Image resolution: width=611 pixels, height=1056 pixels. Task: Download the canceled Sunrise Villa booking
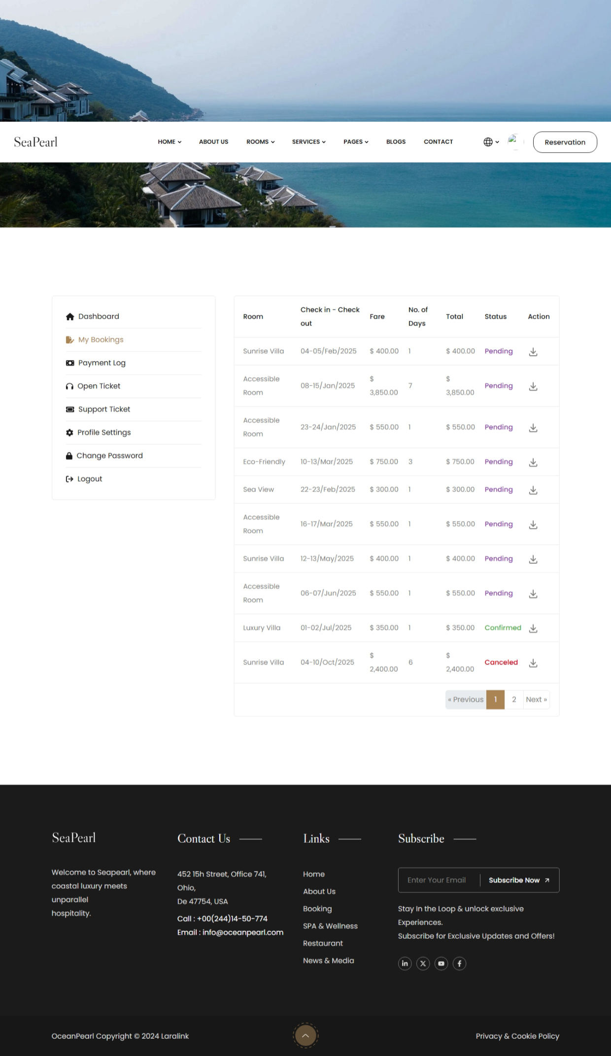[x=533, y=663]
